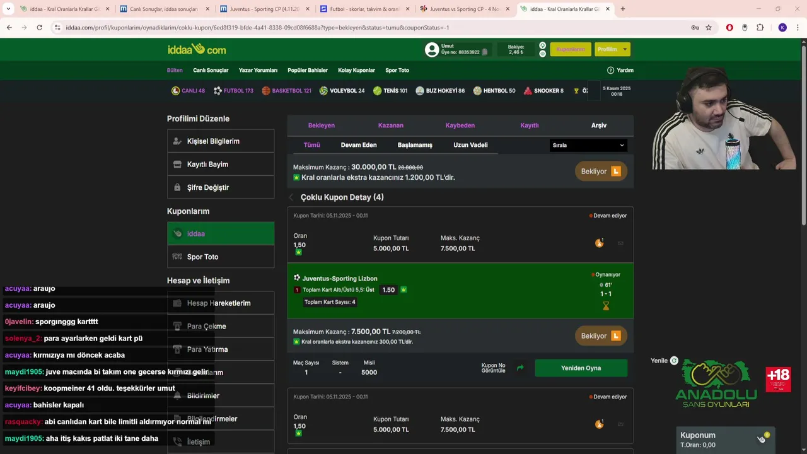The width and height of the screenshot is (807, 454).
Task: Toggle balance visibility with the eye icon
Action: (542, 54)
